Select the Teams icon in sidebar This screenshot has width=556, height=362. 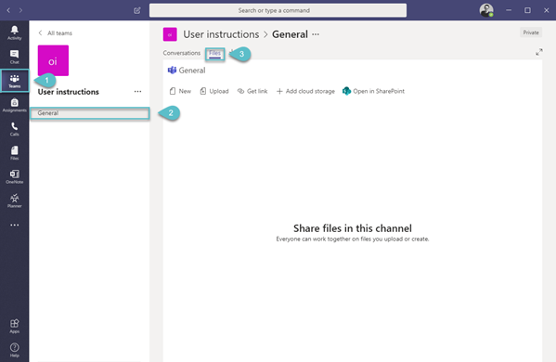[14, 81]
